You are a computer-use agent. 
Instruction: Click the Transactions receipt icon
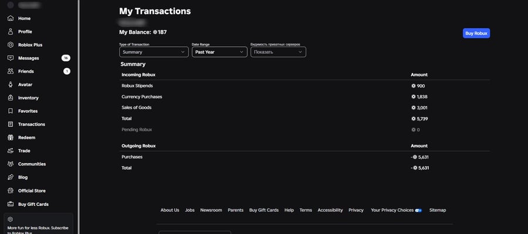pyautogui.click(x=11, y=124)
